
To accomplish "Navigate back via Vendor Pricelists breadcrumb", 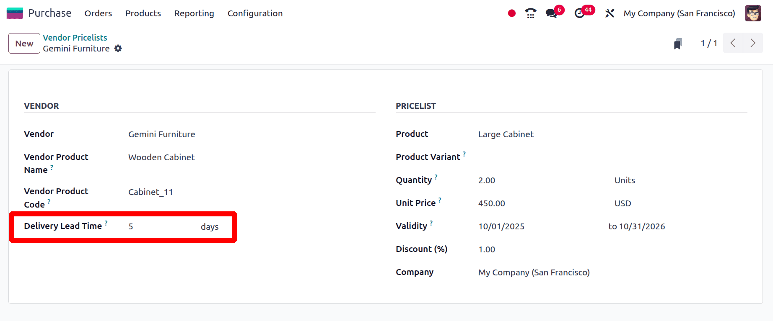I will tap(75, 37).
